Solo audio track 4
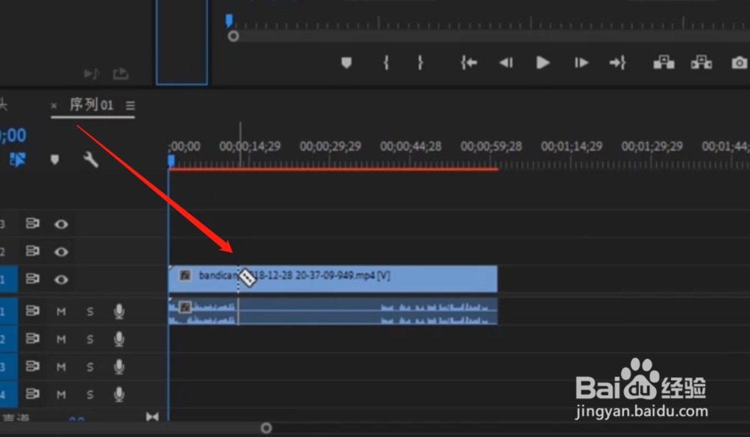The image size is (750, 437). point(90,395)
